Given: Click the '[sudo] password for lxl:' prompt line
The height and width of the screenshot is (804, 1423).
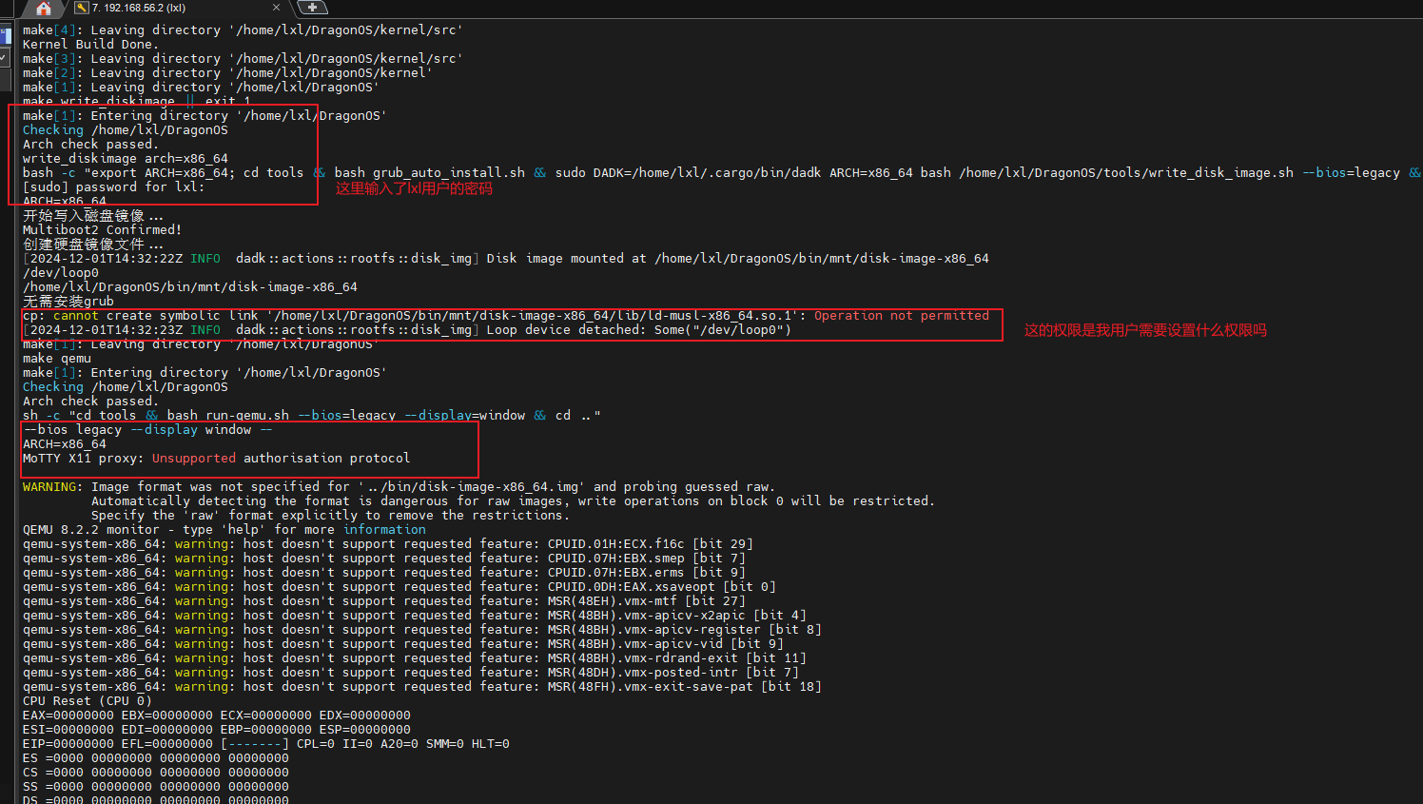Looking at the screenshot, I should [113, 186].
